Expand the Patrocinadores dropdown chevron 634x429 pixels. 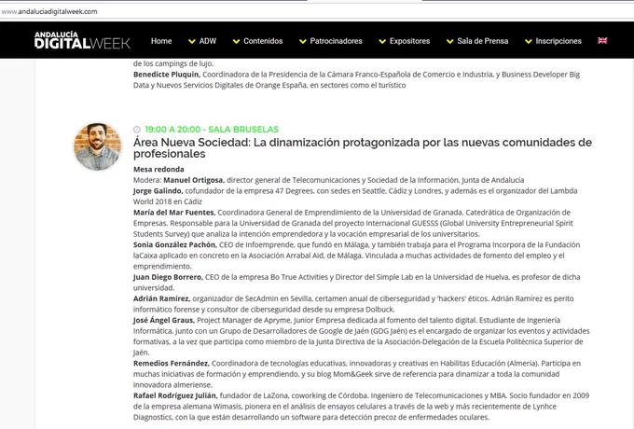tap(303, 41)
